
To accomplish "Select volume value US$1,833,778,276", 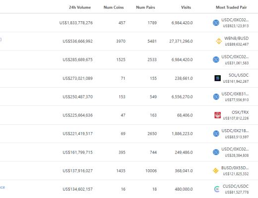I will (x=76, y=23).
